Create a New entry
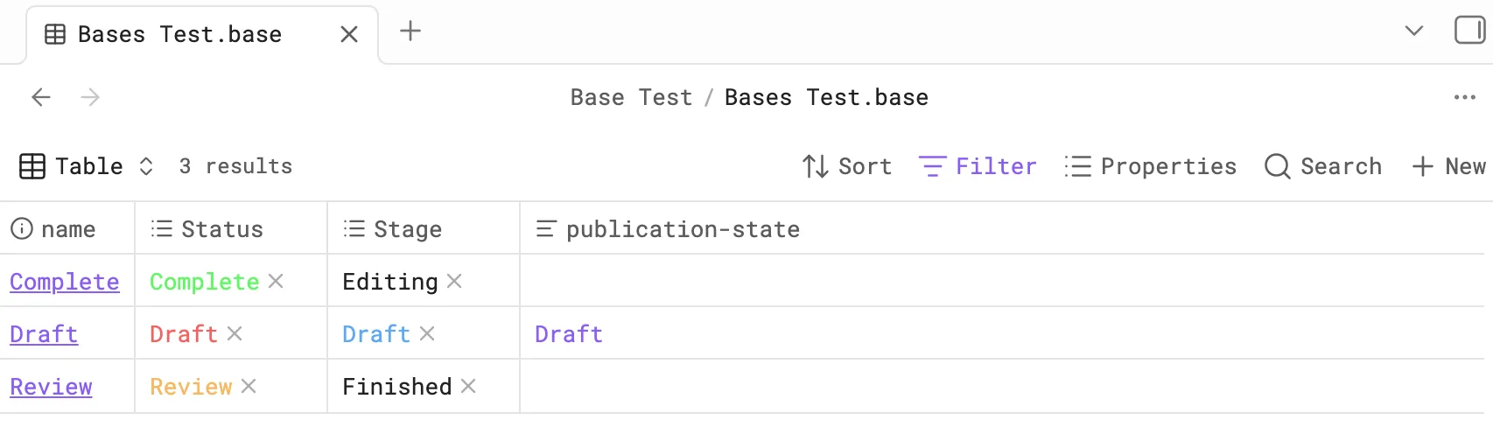 1449,166
